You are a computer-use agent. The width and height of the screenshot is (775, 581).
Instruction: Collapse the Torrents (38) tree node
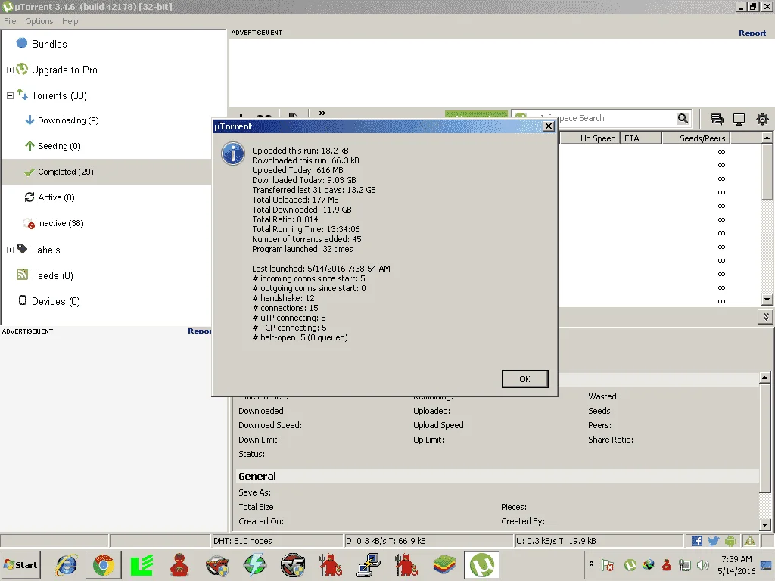[10, 96]
